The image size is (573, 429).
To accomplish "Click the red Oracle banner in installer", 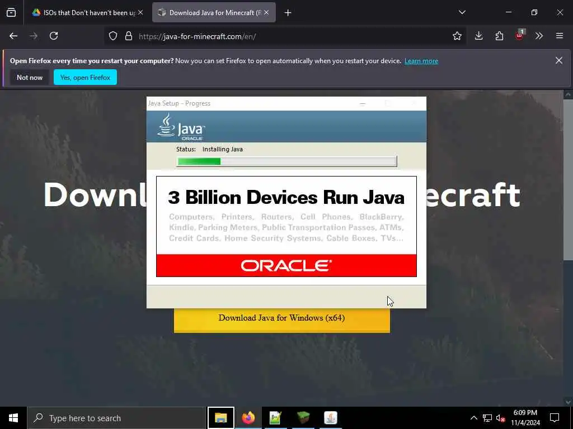I will click(286, 265).
